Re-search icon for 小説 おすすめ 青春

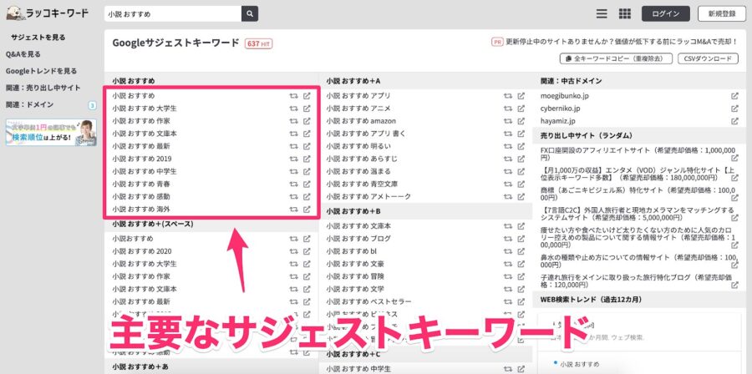pos(293,184)
